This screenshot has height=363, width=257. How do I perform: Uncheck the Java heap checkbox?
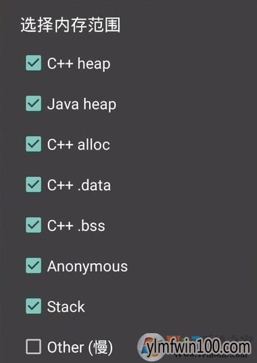tap(33, 103)
